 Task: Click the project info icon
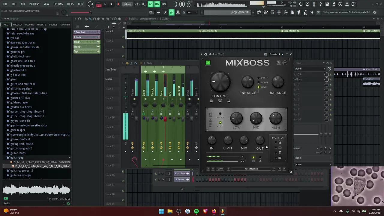[340, 4]
